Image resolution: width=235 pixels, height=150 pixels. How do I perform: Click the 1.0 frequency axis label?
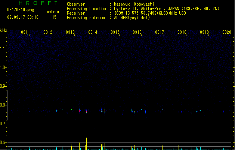[x=3, y=67]
